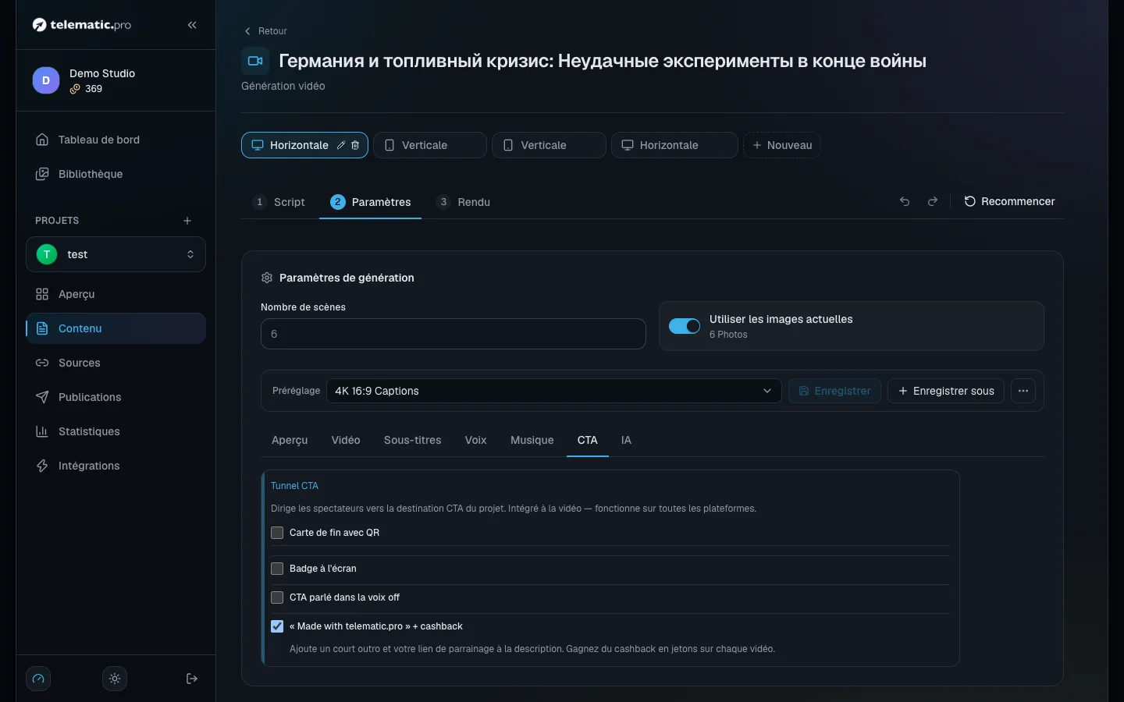Open the Voix settings tab

click(475, 440)
